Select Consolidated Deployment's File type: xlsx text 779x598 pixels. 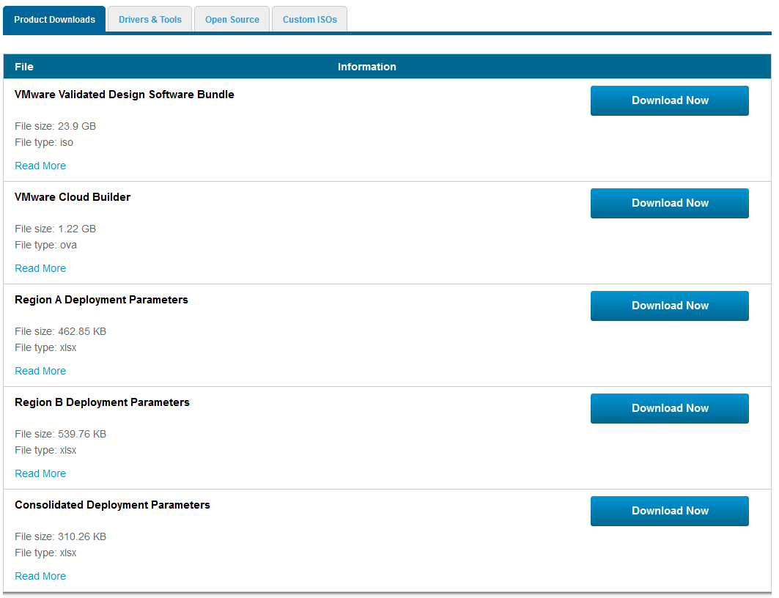tap(45, 553)
